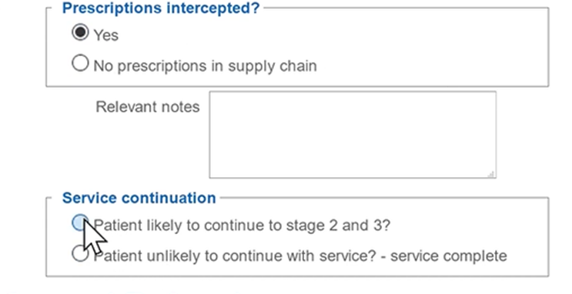The image size is (572, 294).
Task: Click label text Patient likely to continue to stage 2 and 3
Action: point(242,226)
